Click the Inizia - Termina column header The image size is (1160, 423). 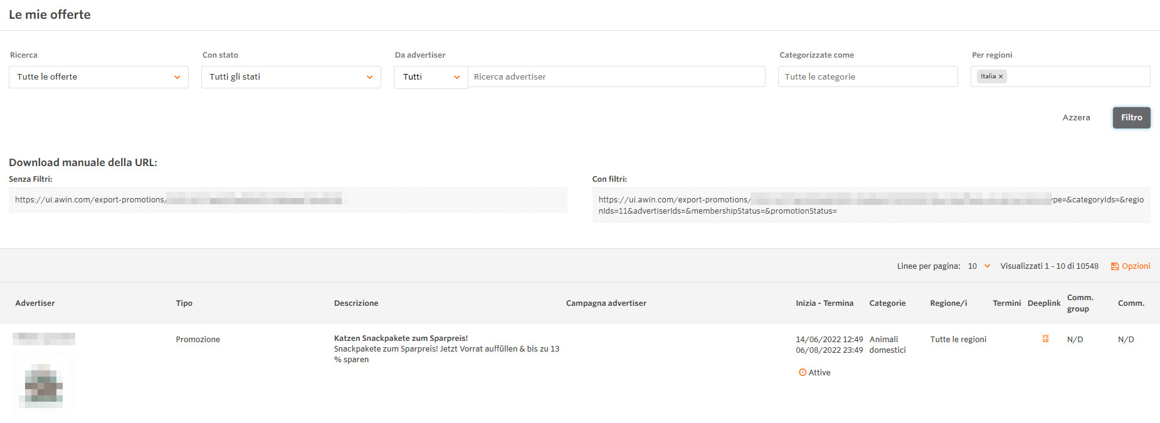825,303
